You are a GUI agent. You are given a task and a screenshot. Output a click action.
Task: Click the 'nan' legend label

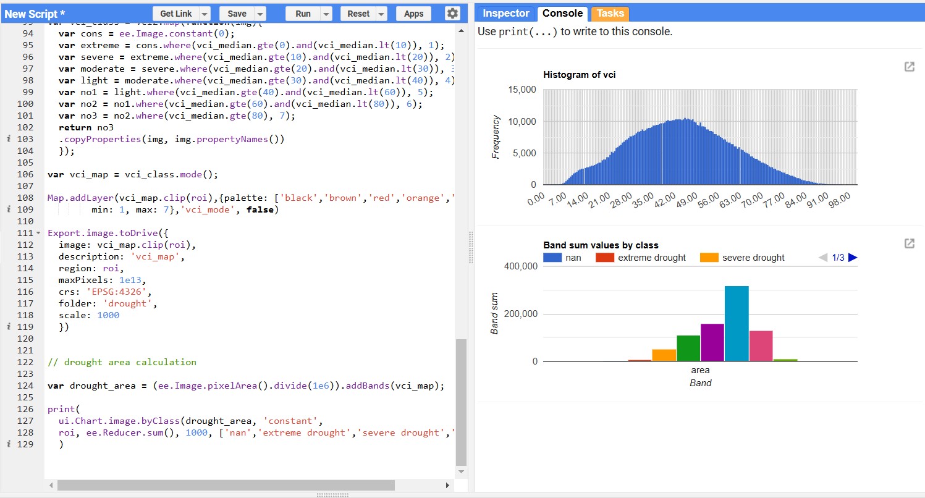click(573, 258)
